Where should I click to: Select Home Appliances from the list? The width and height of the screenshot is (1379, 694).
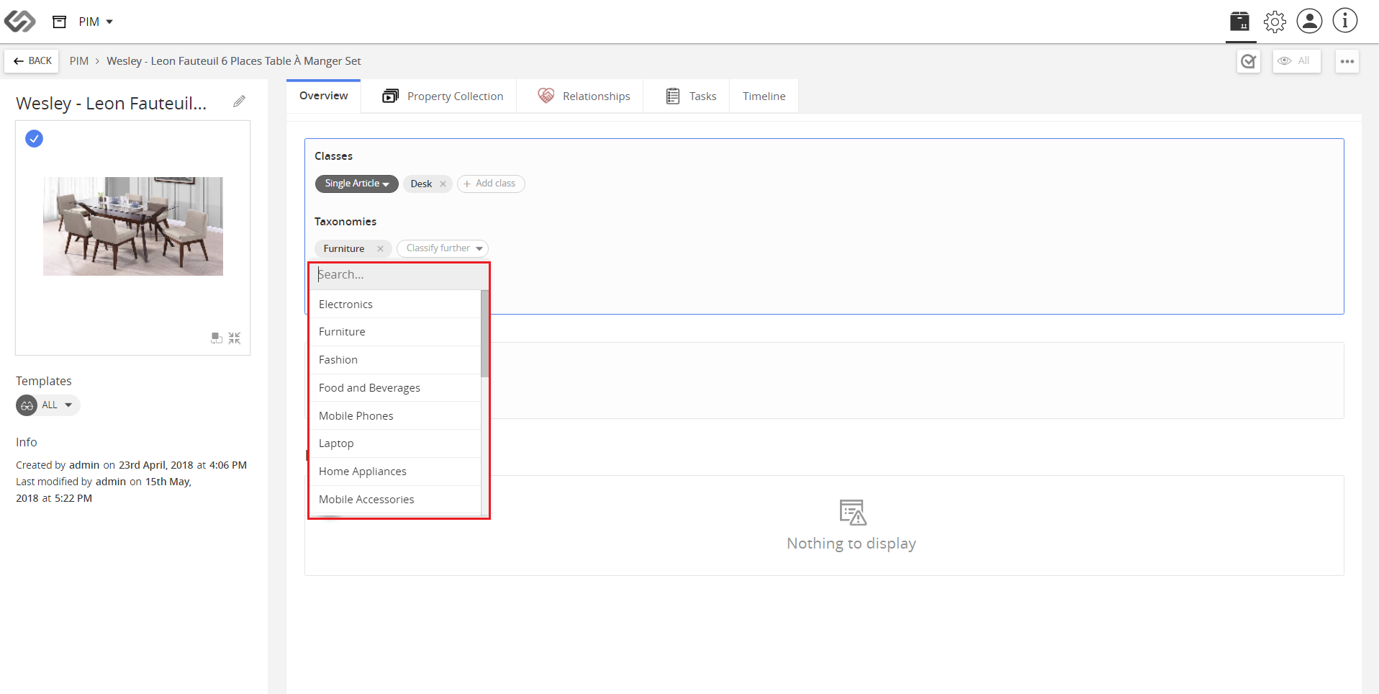(395, 472)
